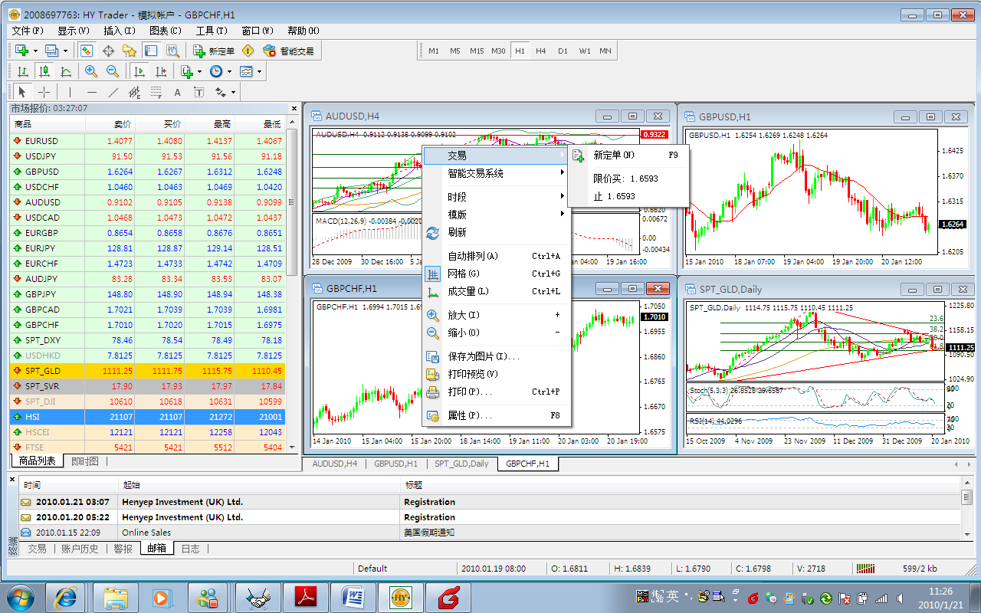Open the Profiles toolbar icon
Image resolution: width=981 pixels, height=613 pixels.
(x=52, y=51)
